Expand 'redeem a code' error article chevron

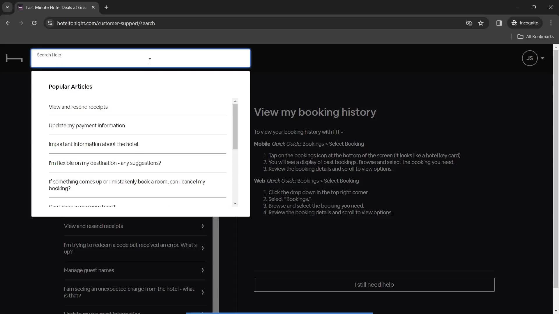click(203, 248)
